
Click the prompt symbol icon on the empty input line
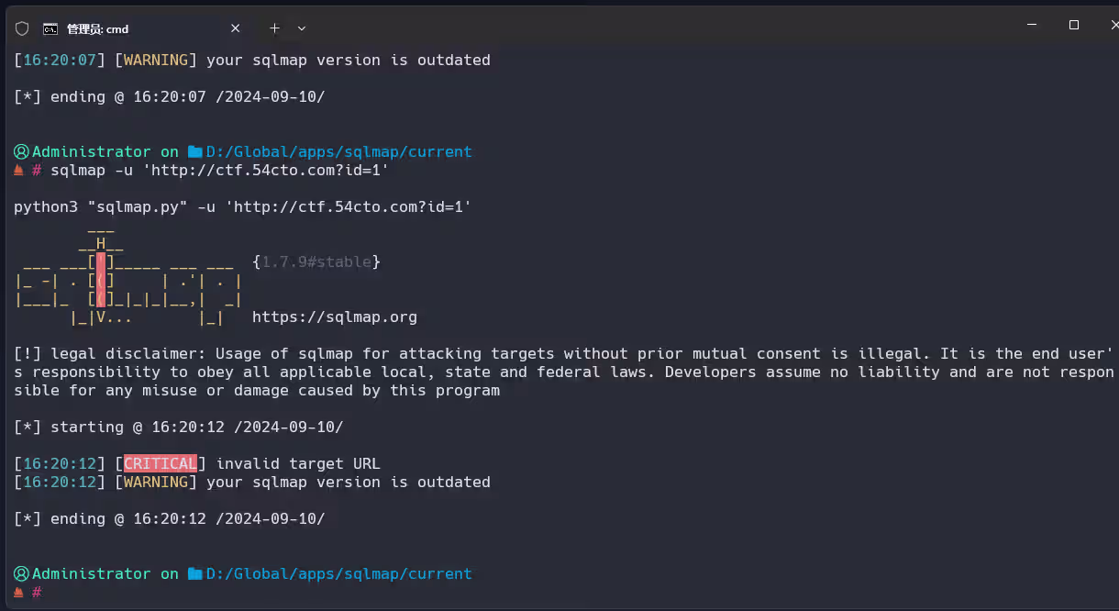19,593
